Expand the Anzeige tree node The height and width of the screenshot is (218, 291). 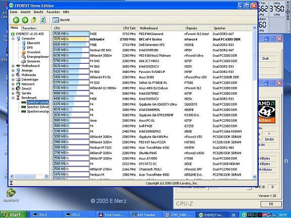(x=13, y=70)
